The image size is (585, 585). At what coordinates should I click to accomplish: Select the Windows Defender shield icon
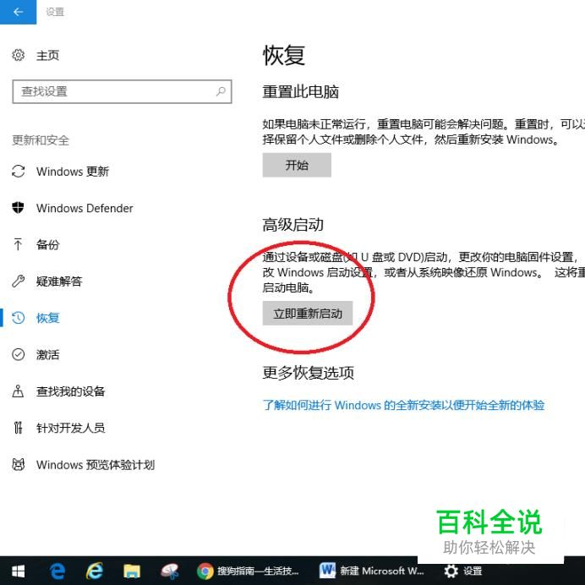point(18,207)
